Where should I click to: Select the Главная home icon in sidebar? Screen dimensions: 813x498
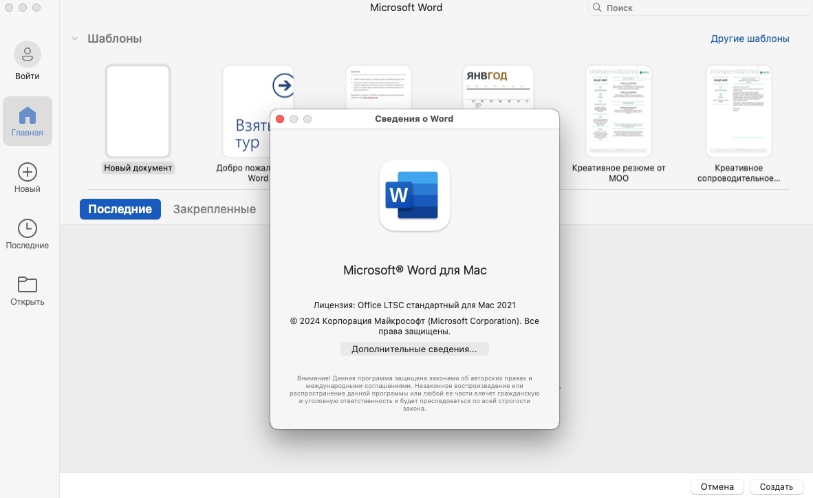(x=28, y=114)
